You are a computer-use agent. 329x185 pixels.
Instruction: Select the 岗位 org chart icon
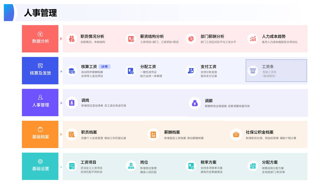(x=131, y=166)
